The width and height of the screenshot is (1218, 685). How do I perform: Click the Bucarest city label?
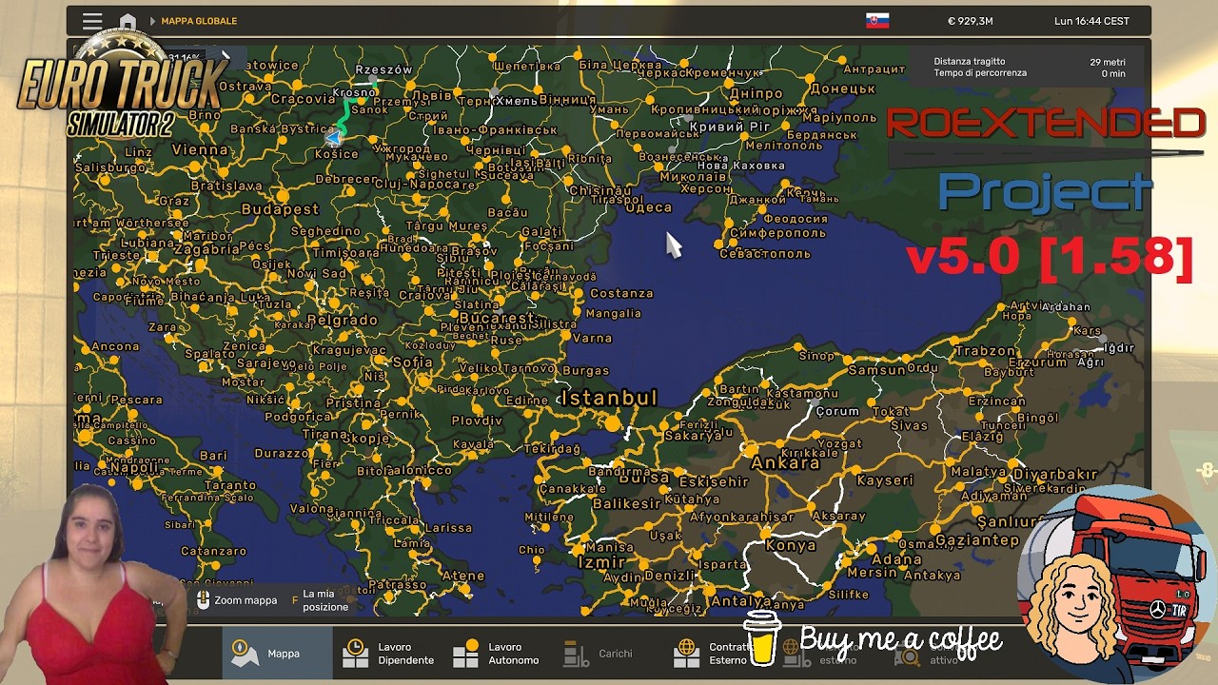tap(496, 318)
